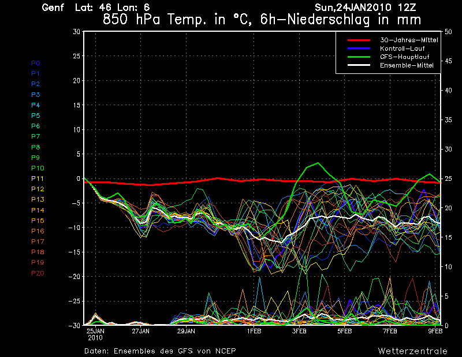Viewport: 462px width, 357px height.
Task: Click the 'Genf' location label
Action: (53, 8)
